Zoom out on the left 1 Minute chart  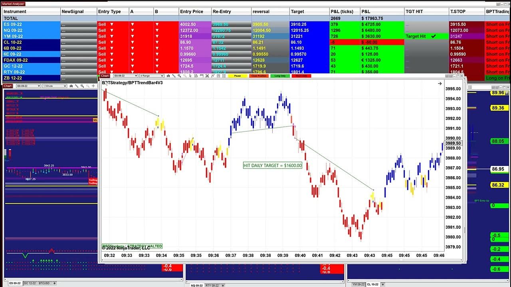[88, 86]
